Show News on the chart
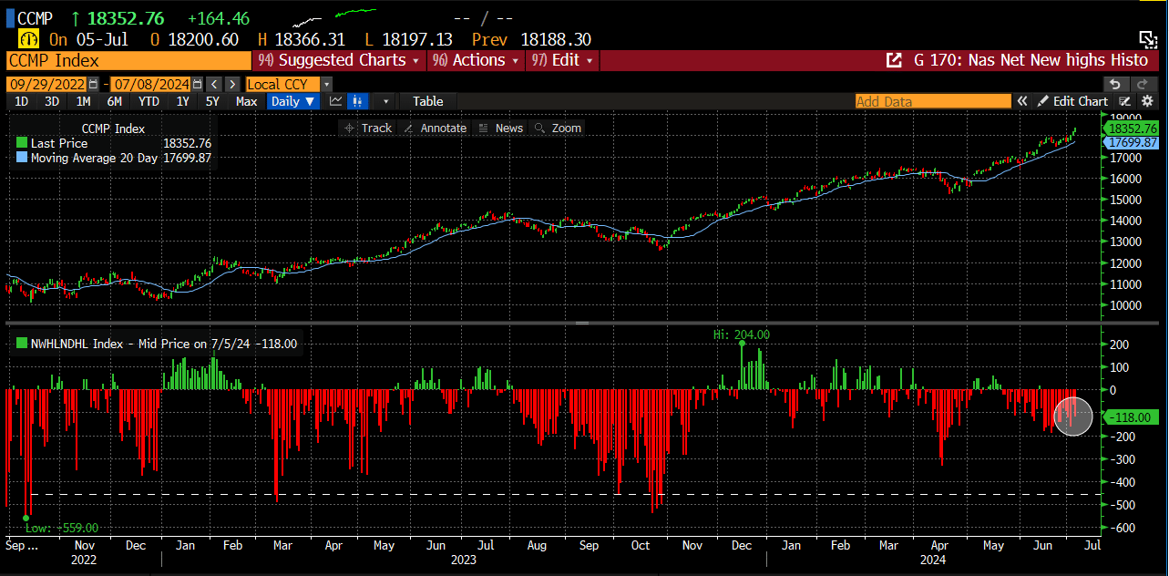Viewport: 1169px width, 576px height. pos(500,128)
